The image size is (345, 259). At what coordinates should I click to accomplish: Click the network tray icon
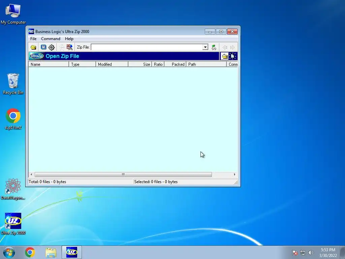tap(303, 253)
